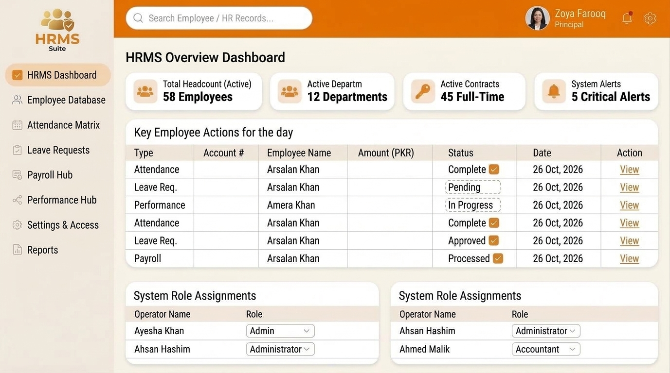Open Ahmed Malik's Accountant role dropdown
The height and width of the screenshot is (373, 670).
[546, 349]
